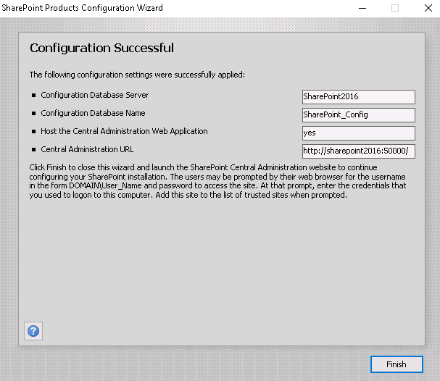
Task: Click the Configuration Database Name label
Action: click(x=94, y=113)
